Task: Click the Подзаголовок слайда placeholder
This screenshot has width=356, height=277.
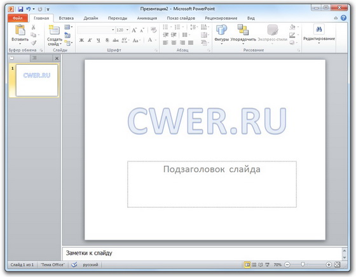Action: coord(212,184)
